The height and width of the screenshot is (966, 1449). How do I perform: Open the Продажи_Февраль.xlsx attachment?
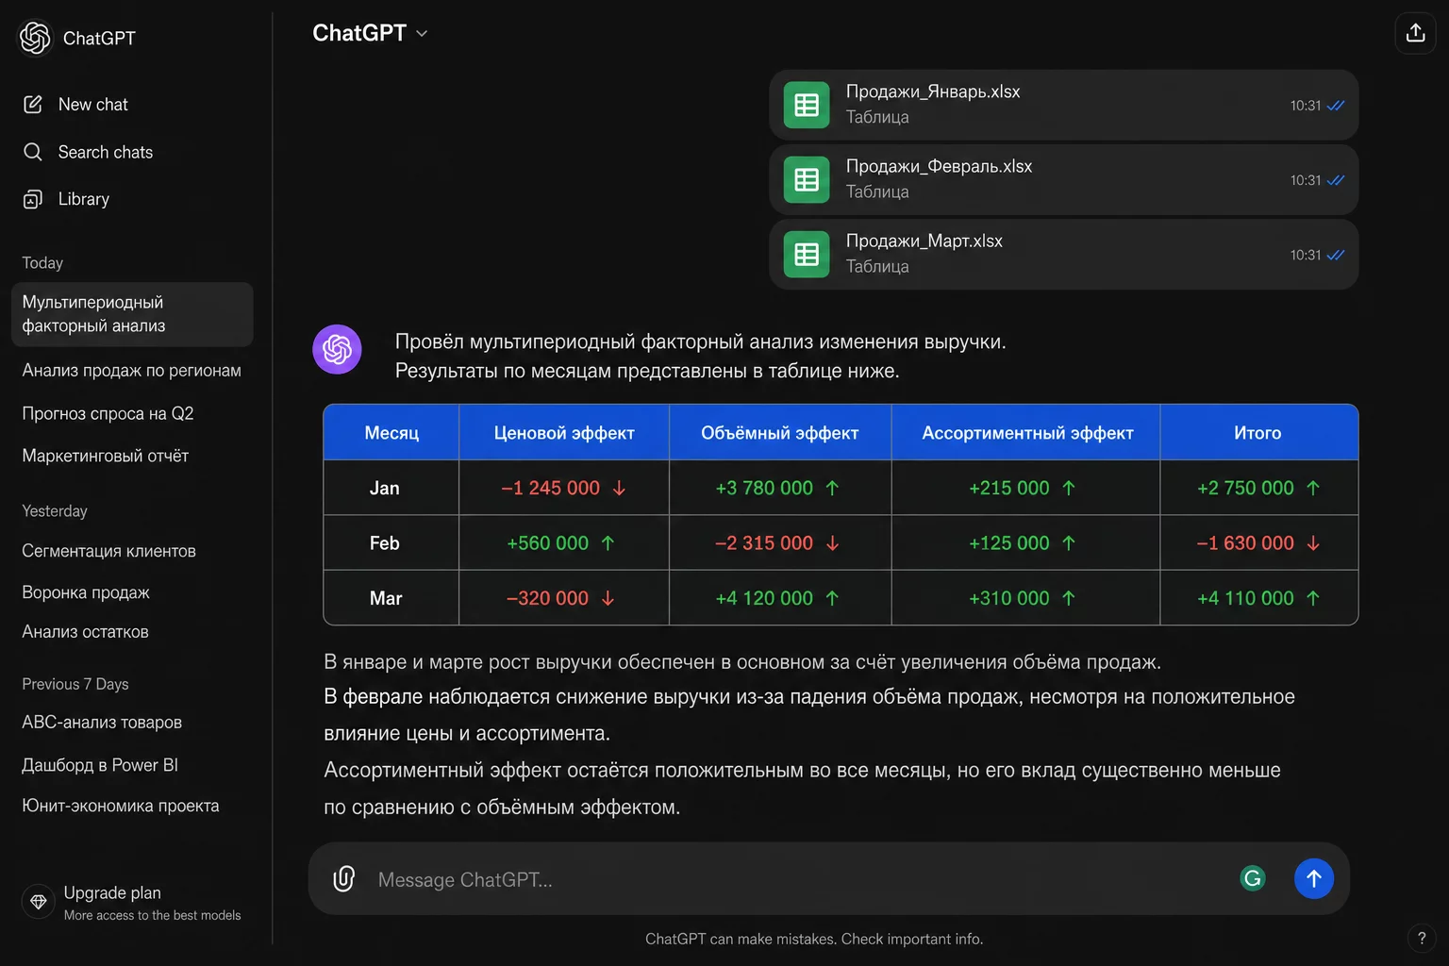[x=1064, y=179]
